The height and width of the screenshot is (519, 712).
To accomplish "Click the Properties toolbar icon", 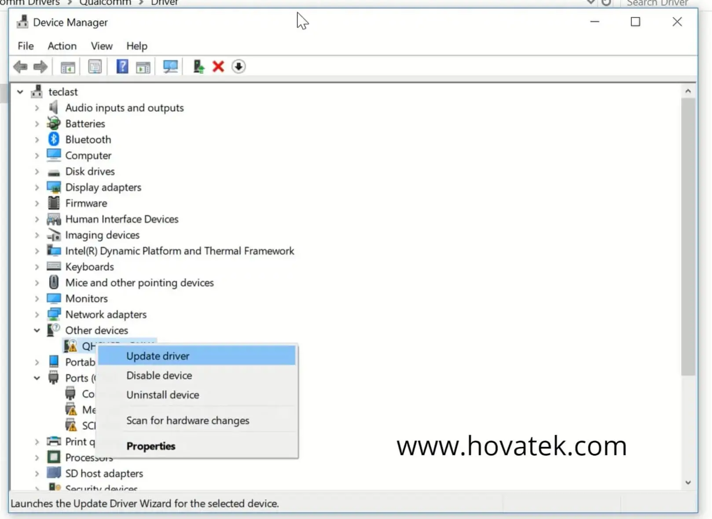I will click(94, 66).
